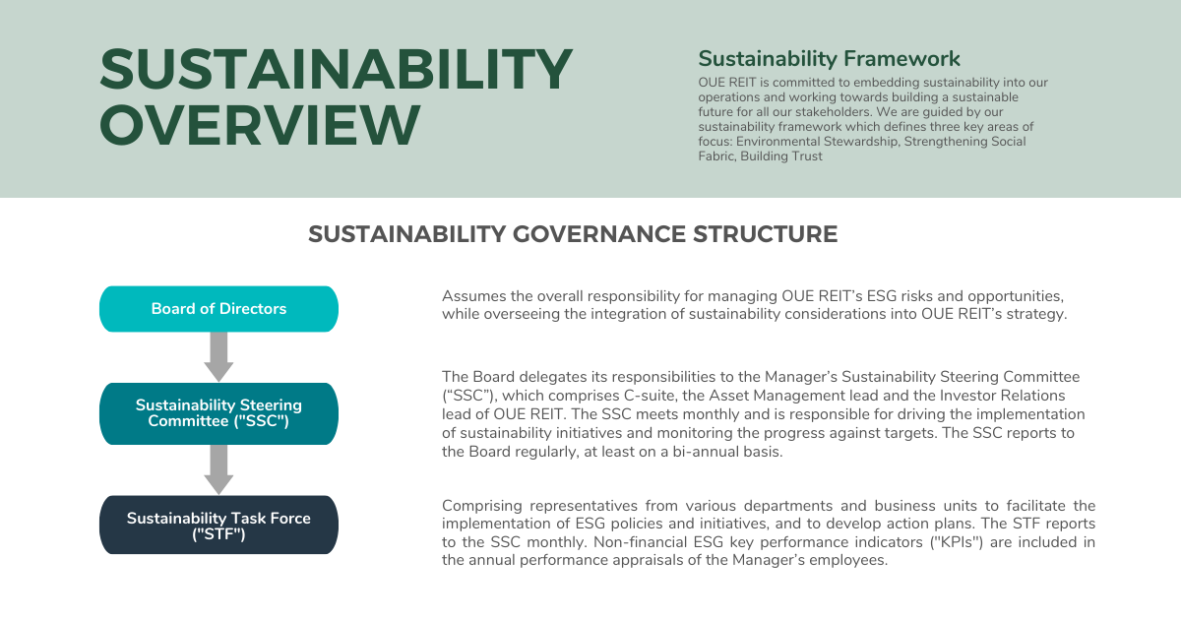Select the Sustainability Task Force box
Viewport: 1181px width, 620px height.
tap(218, 524)
